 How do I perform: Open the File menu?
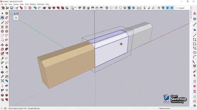[2, 4]
